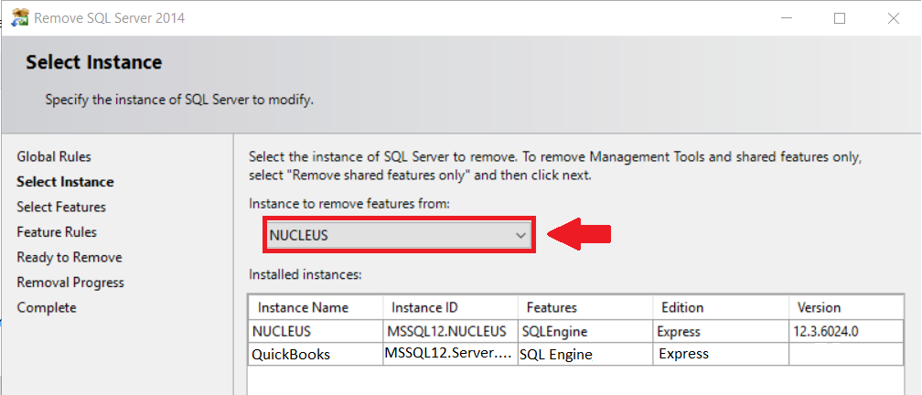Click version 12.3.6024.0 cell

coord(833,331)
